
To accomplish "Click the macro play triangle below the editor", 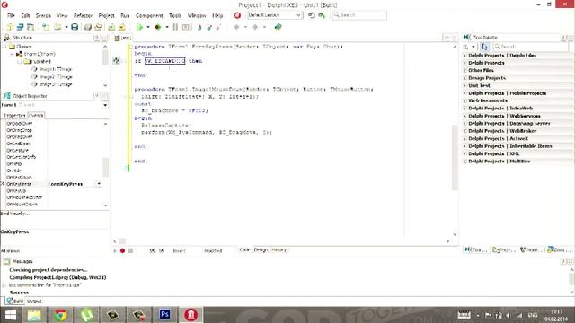I will (x=115, y=251).
